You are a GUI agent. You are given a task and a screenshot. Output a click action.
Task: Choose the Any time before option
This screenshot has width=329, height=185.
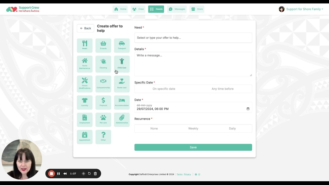[223, 89]
